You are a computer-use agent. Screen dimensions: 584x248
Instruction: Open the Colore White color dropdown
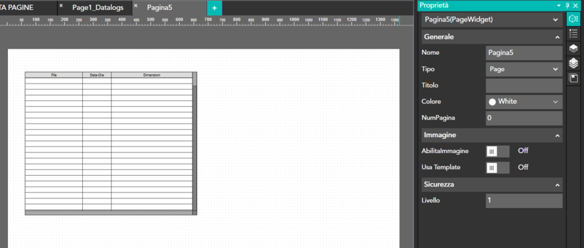[x=524, y=102]
